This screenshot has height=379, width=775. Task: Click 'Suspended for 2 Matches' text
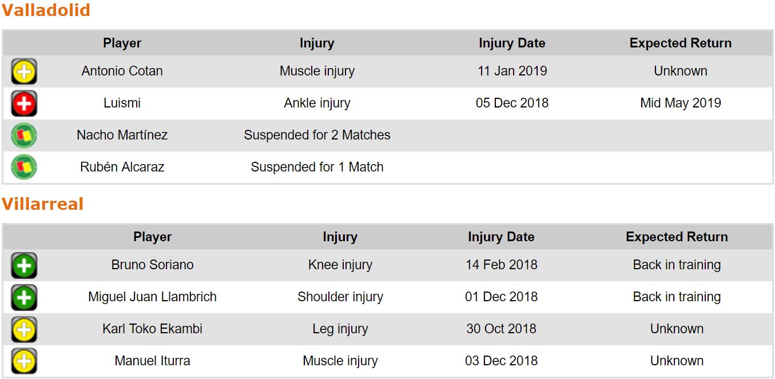coord(317,135)
